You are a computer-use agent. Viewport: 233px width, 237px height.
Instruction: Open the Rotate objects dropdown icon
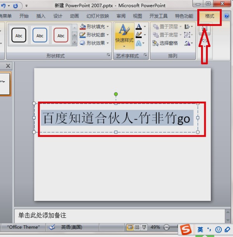point(188,44)
